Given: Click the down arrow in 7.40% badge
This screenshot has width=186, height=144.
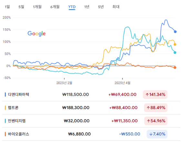Looking at the screenshot, I should pyautogui.click(x=151, y=134).
